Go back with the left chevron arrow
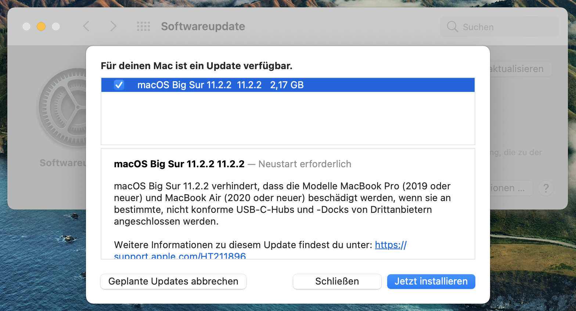The width and height of the screenshot is (576, 311). [x=86, y=26]
